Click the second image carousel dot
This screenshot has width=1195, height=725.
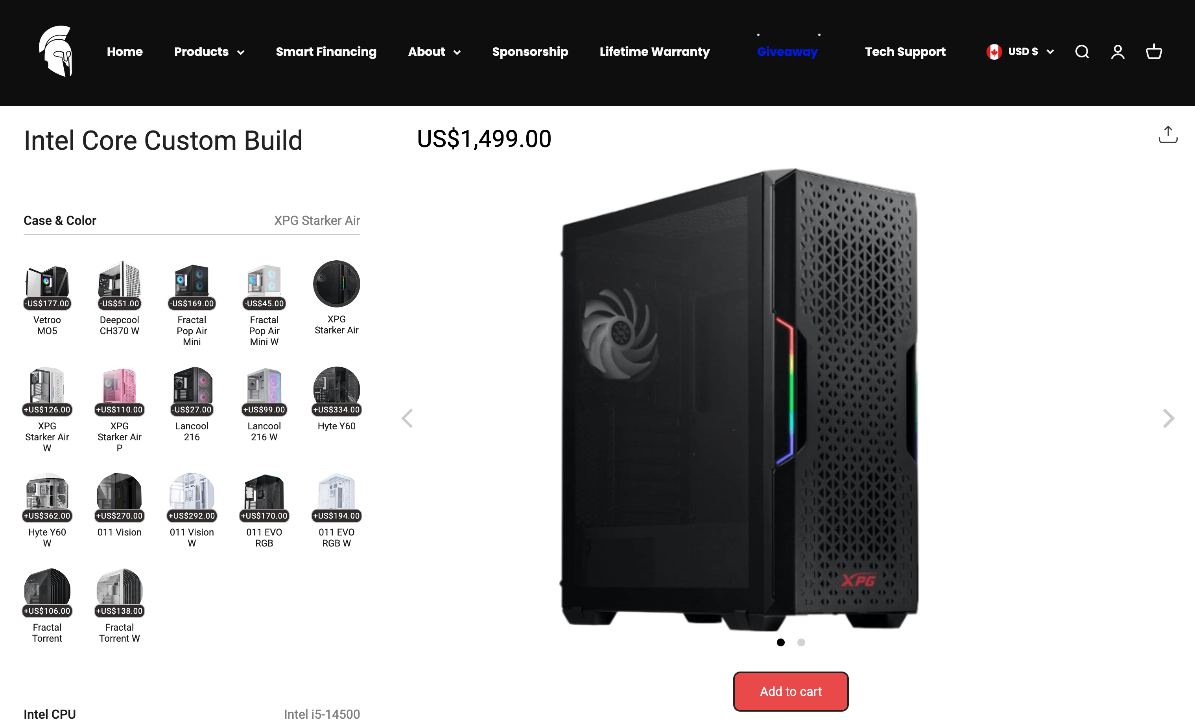[x=801, y=642]
